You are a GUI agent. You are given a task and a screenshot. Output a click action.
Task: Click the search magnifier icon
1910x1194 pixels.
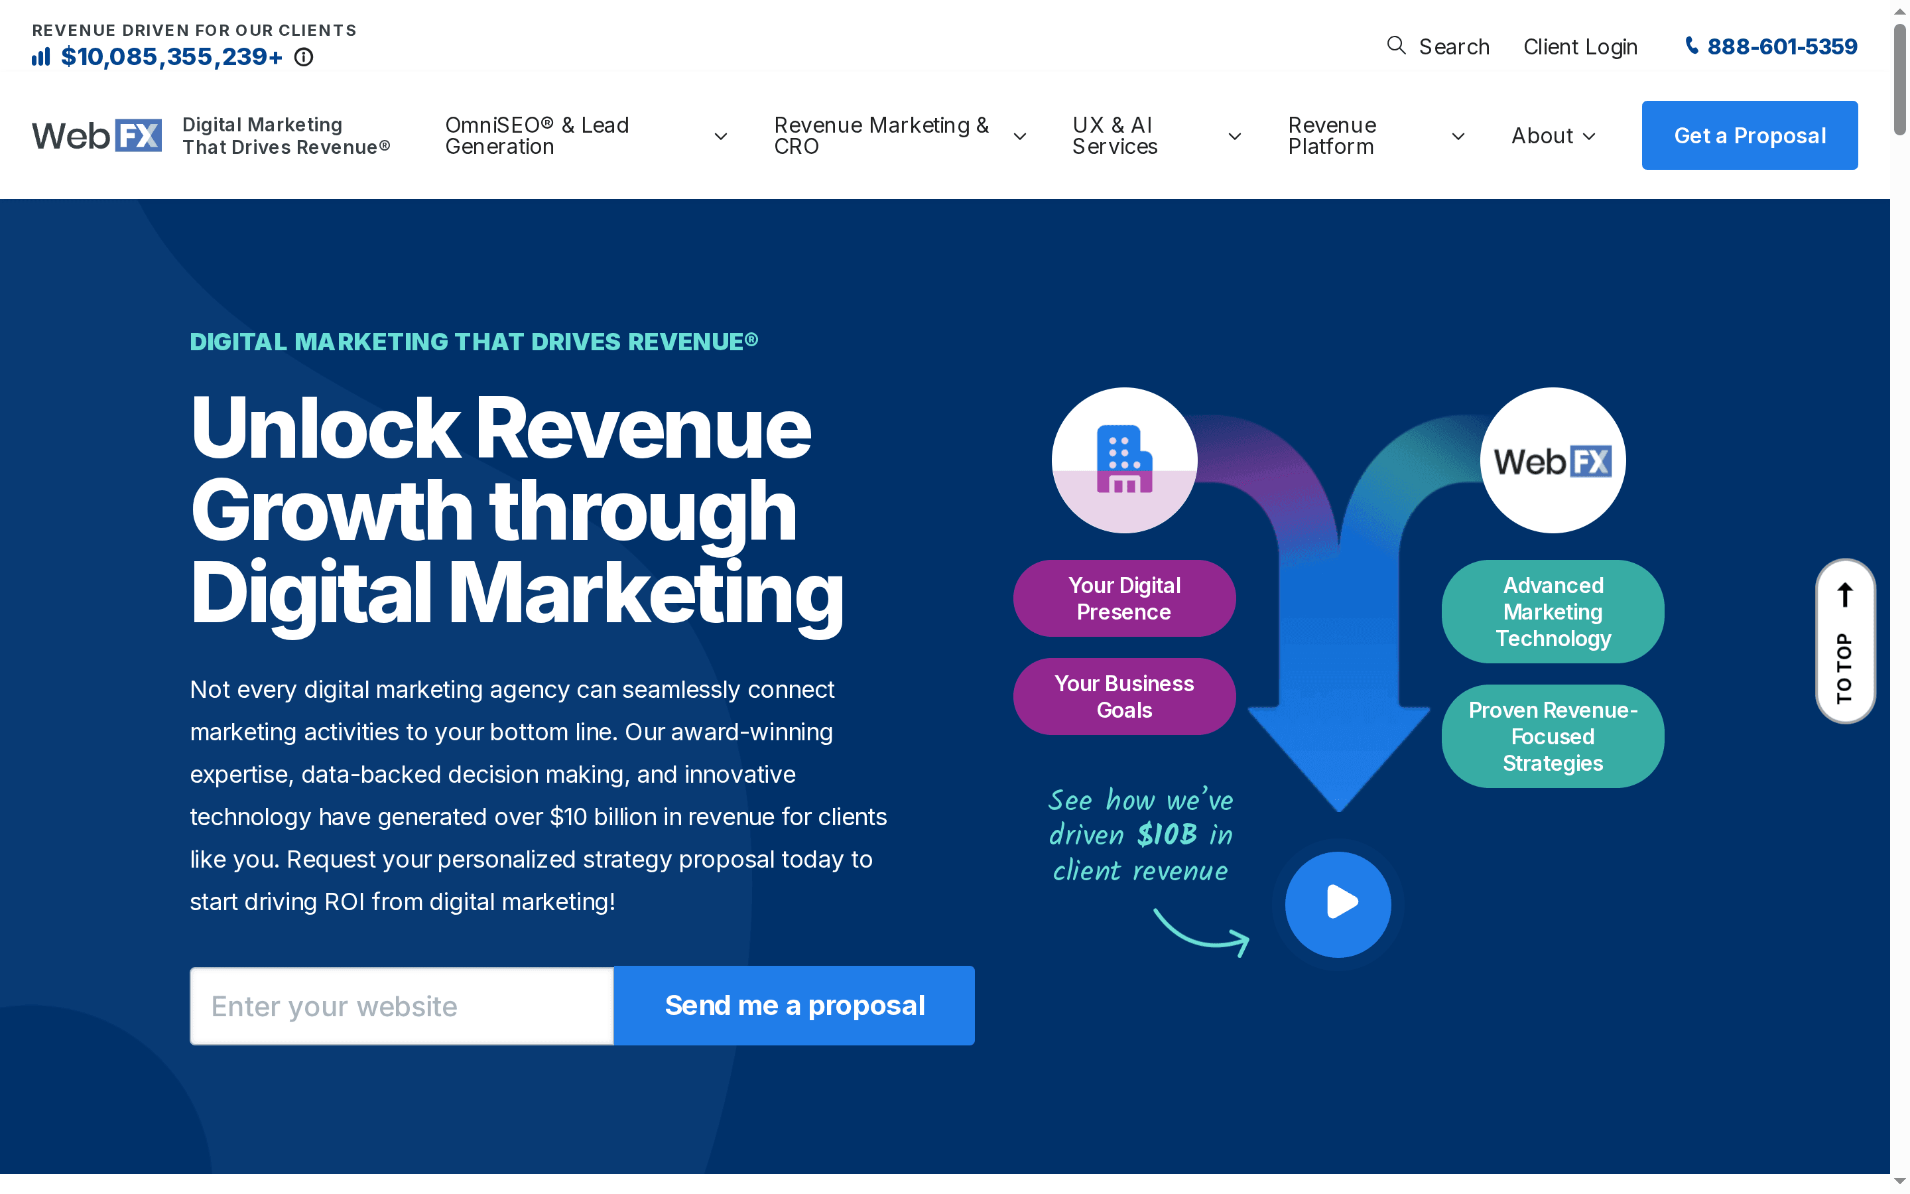pos(1396,46)
